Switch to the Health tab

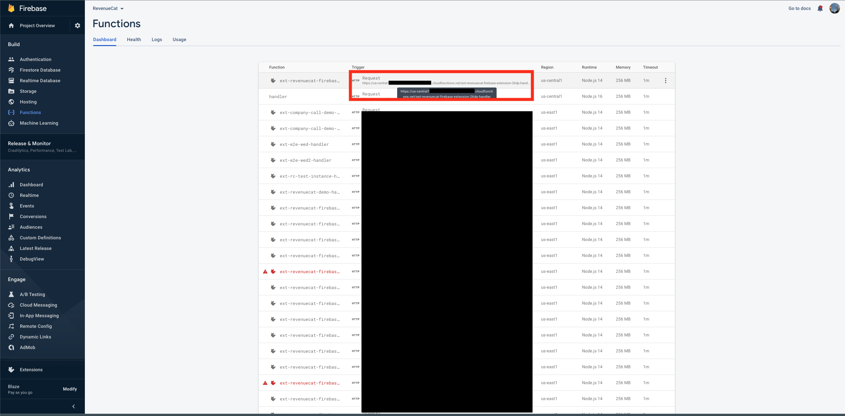point(134,39)
